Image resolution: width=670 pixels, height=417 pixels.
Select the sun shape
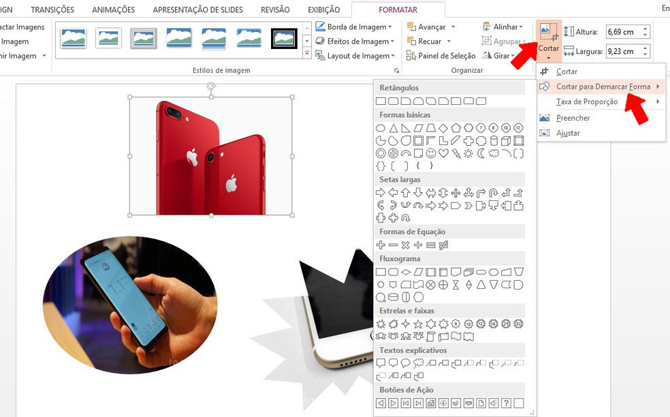tap(468, 153)
